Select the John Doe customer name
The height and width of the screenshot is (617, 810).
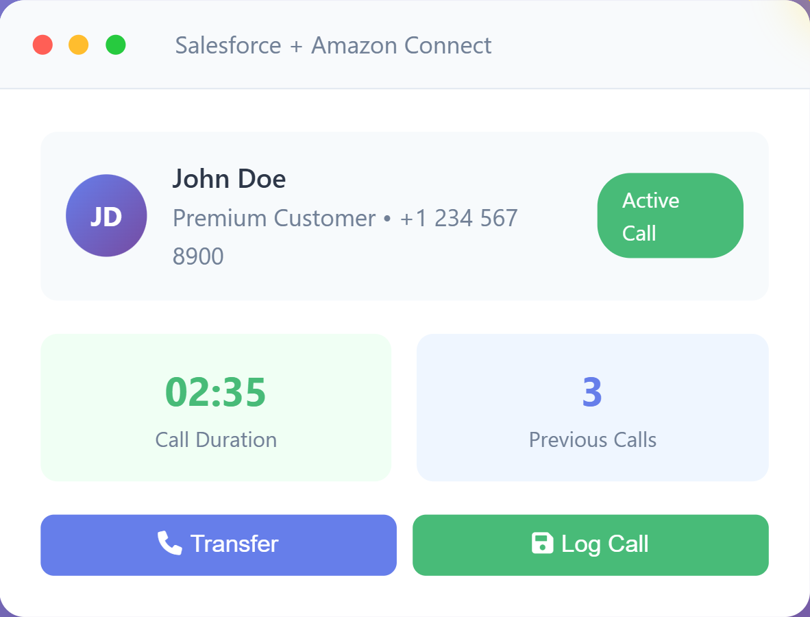click(x=229, y=179)
